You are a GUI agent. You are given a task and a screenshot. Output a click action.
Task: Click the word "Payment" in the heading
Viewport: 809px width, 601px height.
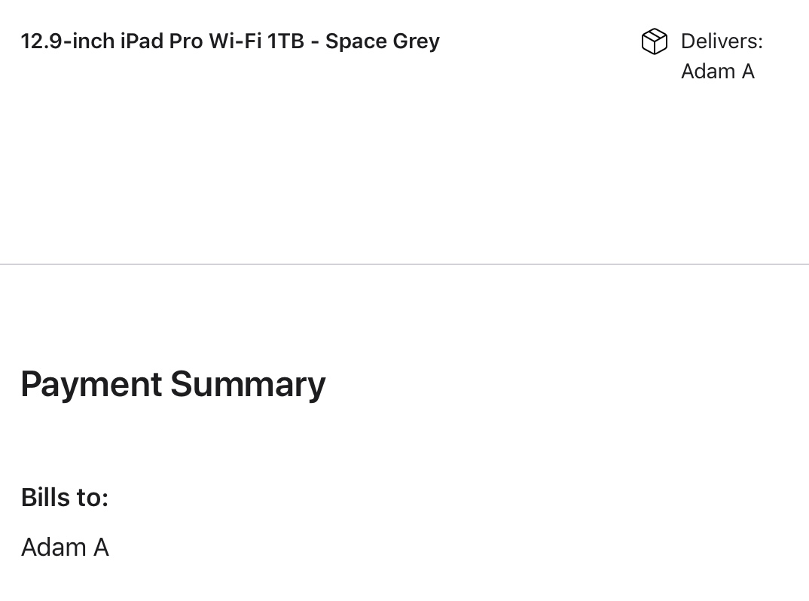91,385
